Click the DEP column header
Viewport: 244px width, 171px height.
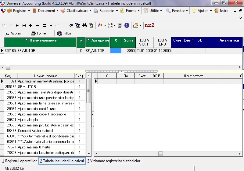click(156, 76)
